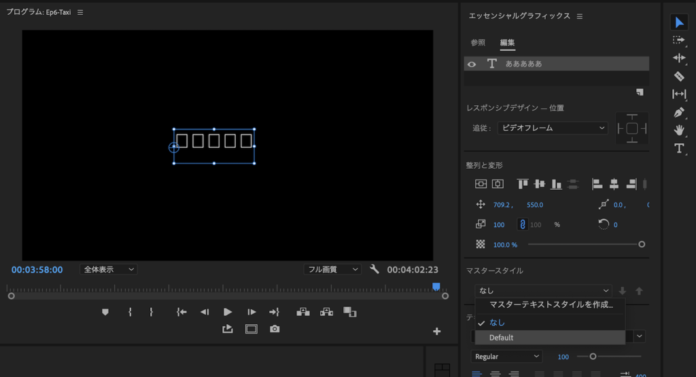Hide the text layer with eye icon
Image resolution: width=696 pixels, height=377 pixels.
472,64
